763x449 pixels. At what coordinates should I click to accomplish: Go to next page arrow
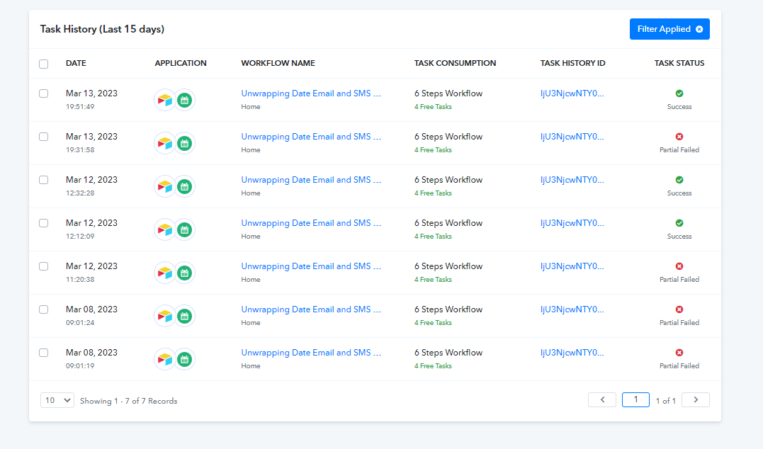(x=696, y=400)
